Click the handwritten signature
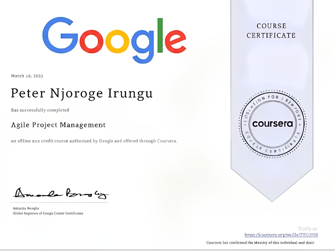Viewport: 335px width, 251px height. pos(60,193)
